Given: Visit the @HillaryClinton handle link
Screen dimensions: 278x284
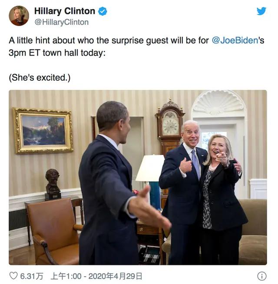Looking at the screenshot, I should point(62,22).
